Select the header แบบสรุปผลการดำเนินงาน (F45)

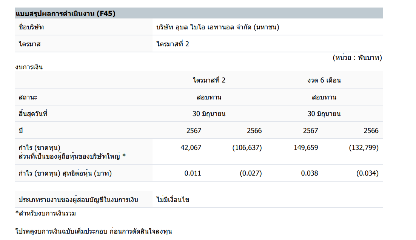(66, 14)
